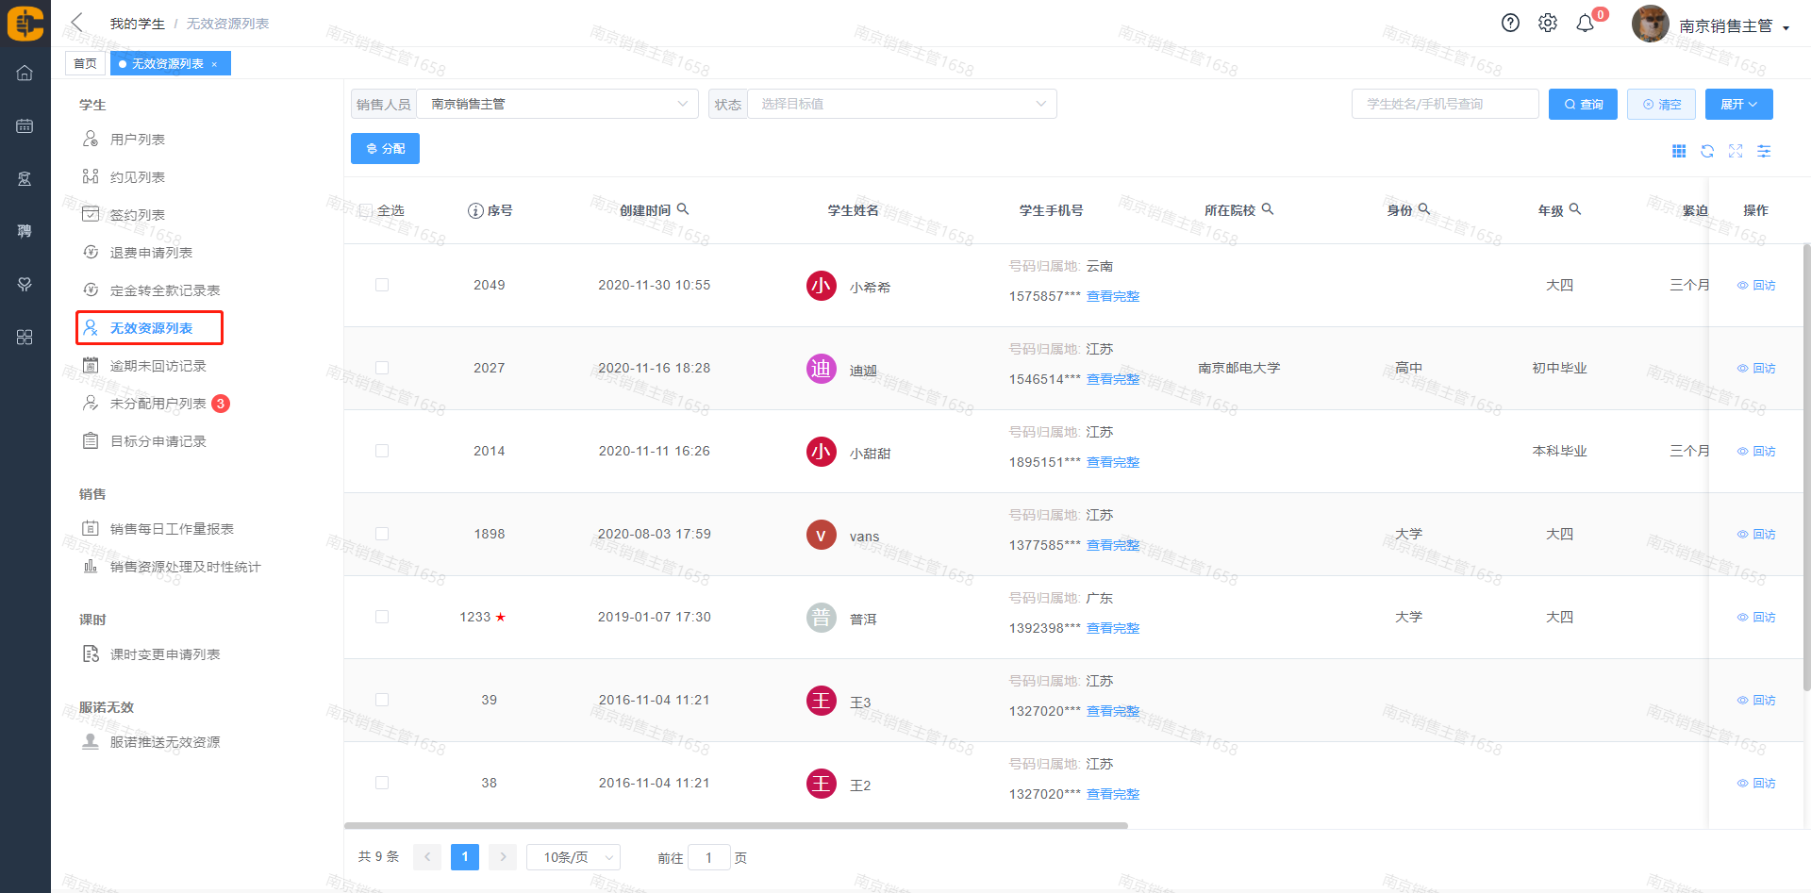Open the 销售人员 dropdown
Screen dimensions: 1811x893
[x=557, y=104]
